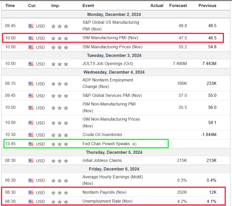Screen dimensions: 232x206
Task: Click importance stars for ADP Nonfarm Employment Change
Action: (x=60, y=84)
